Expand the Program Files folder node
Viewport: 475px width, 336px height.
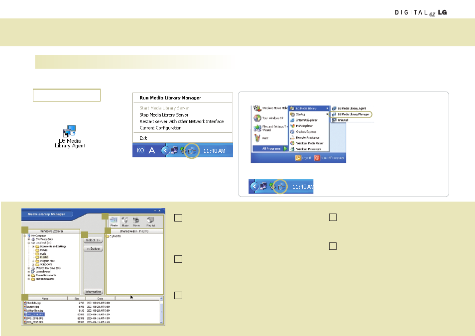point(33,261)
